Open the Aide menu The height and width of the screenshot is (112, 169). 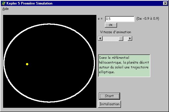5,9
